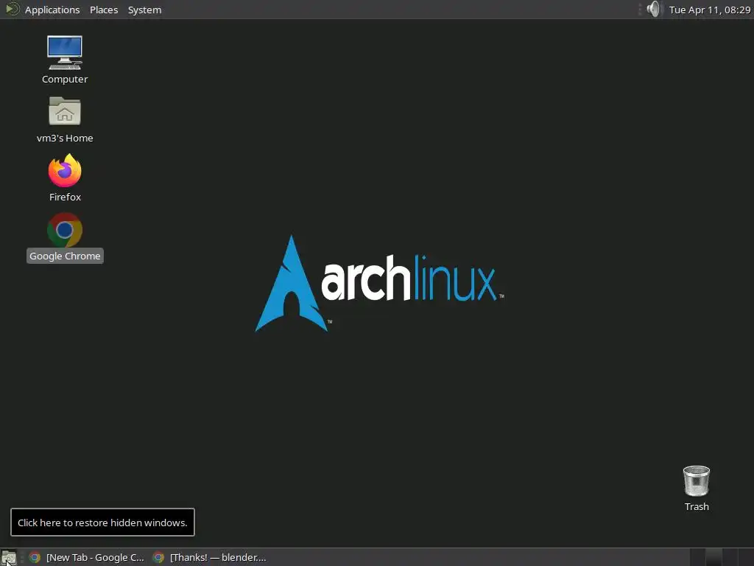The width and height of the screenshot is (754, 566).
Task: Open the Applications menu
Action: tap(52, 10)
